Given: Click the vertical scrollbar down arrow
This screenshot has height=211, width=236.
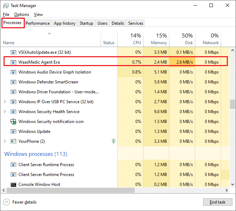Looking at the screenshot, I should [233, 184].
